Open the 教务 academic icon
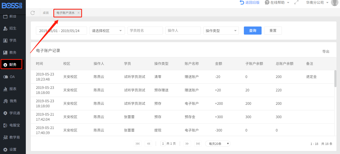340x154 pixels. 5,53
